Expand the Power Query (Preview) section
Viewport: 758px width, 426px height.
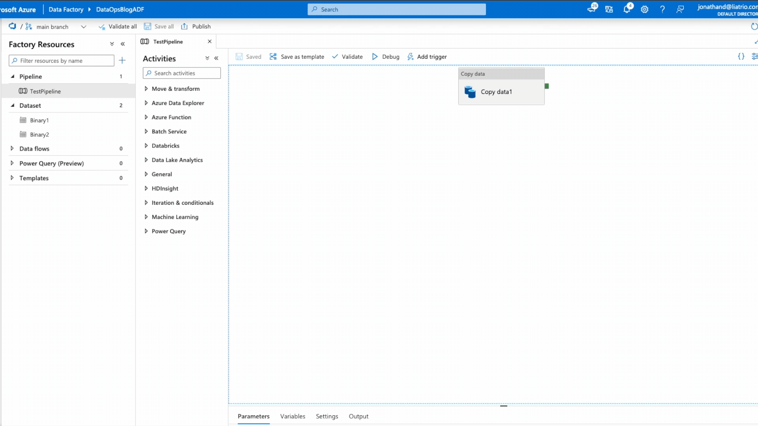click(12, 163)
